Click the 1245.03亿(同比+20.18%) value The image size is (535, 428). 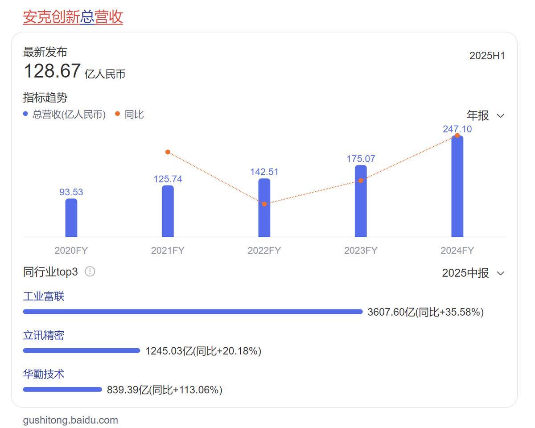coord(203,351)
